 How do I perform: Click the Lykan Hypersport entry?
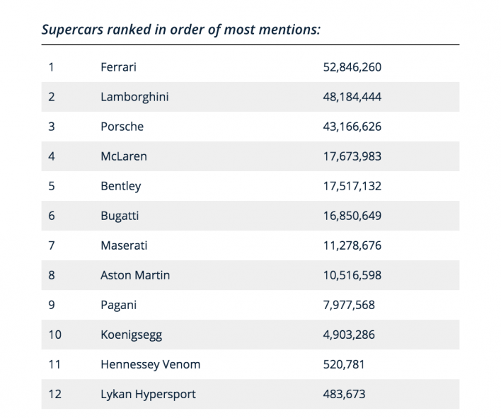click(x=147, y=394)
